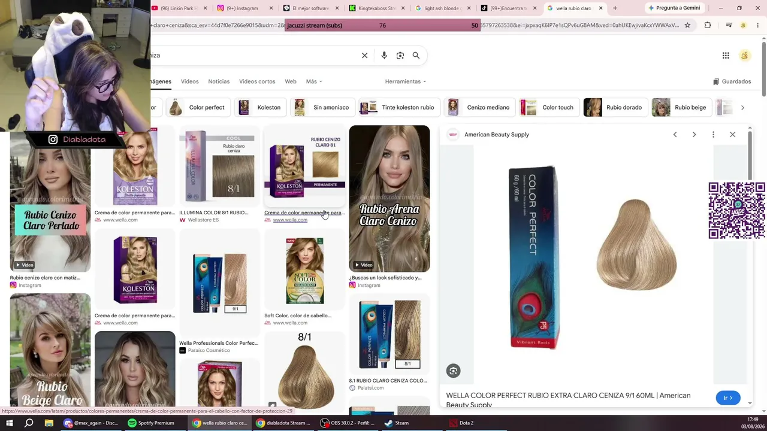Start voice search with the microphone icon
767x431 pixels.
(384, 55)
